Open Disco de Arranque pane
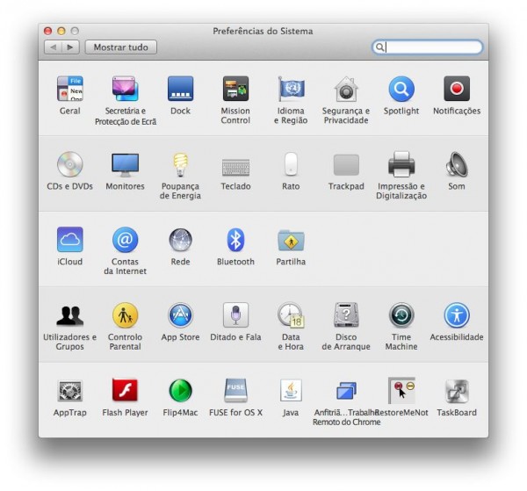527x491 pixels. click(346, 315)
